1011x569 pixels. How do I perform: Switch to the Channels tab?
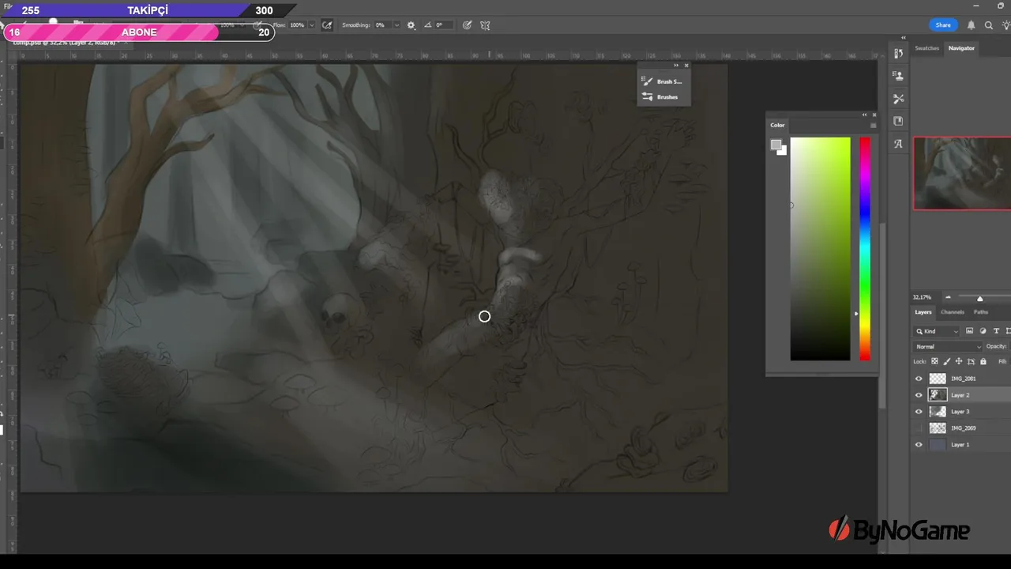click(x=953, y=312)
